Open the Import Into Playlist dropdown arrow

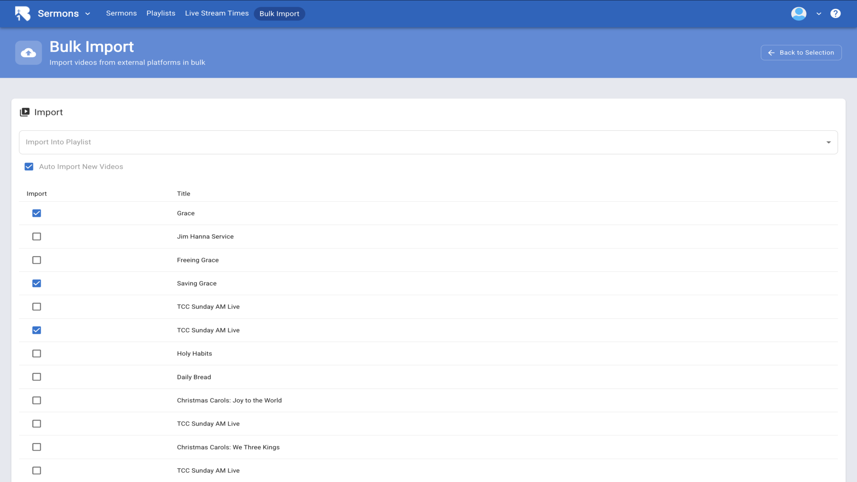point(828,142)
